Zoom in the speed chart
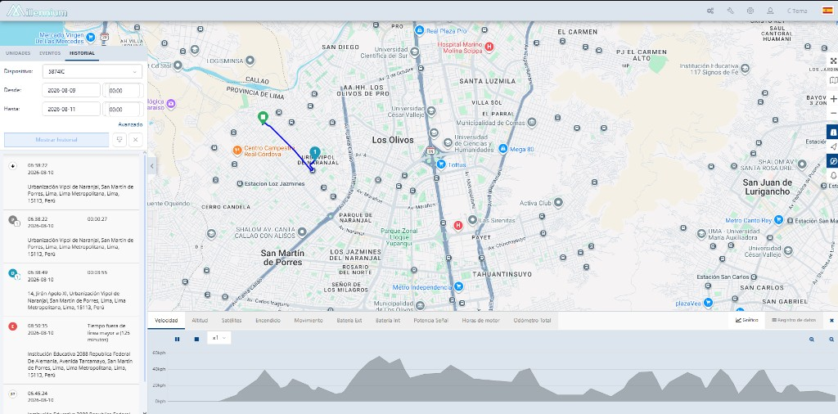The image size is (838, 414). pos(812,340)
